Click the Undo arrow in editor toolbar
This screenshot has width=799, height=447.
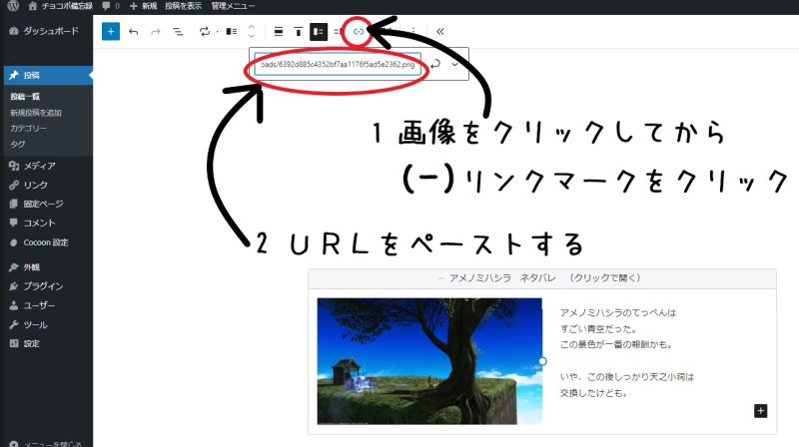point(134,31)
